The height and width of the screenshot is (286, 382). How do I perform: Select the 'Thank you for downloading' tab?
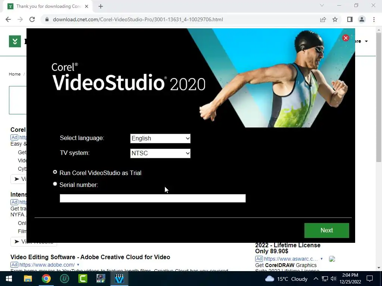tap(47, 6)
